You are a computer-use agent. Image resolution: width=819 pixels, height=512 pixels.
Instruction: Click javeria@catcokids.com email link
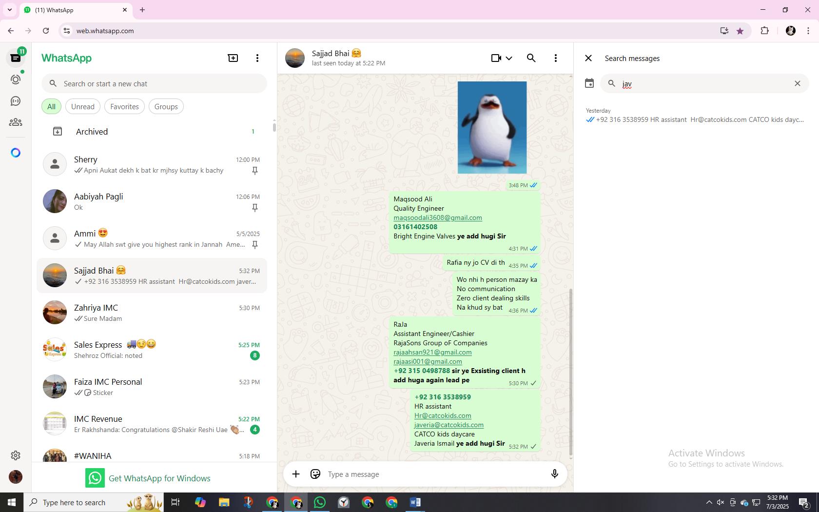pos(449,425)
